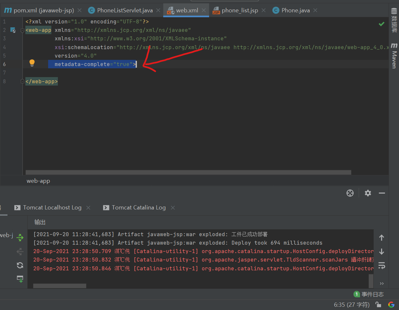Toggle the read-only lock in status bar

click(378, 304)
